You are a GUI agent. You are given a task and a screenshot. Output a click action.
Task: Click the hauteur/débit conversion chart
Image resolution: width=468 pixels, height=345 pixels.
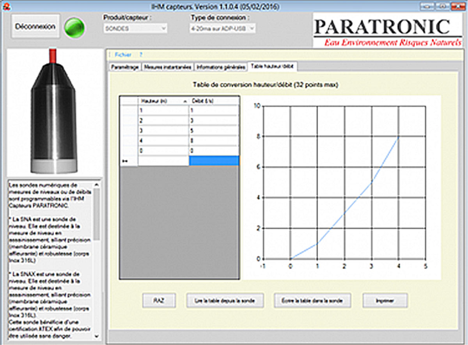(342, 187)
